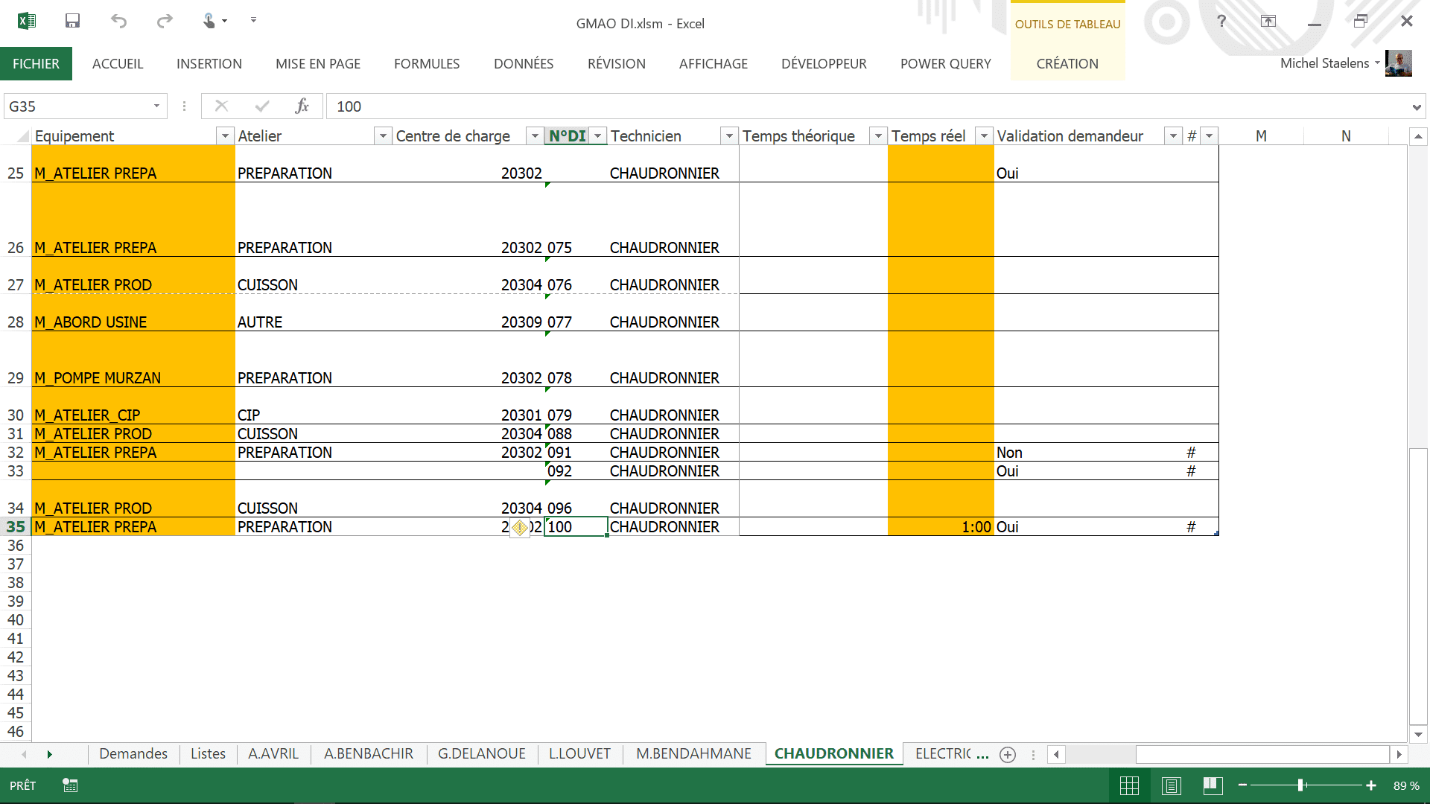Switch to Normal view mode
This screenshot has height=804, width=1430.
(1129, 785)
